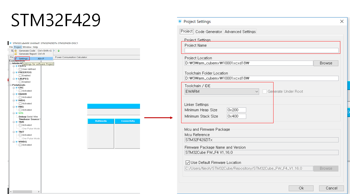350x194 pixels.
Task: Collapse the MiddleWares tree node
Action: [11, 63]
